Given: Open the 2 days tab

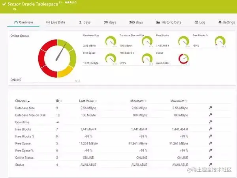Looking at the screenshot, I should (x=85, y=22).
